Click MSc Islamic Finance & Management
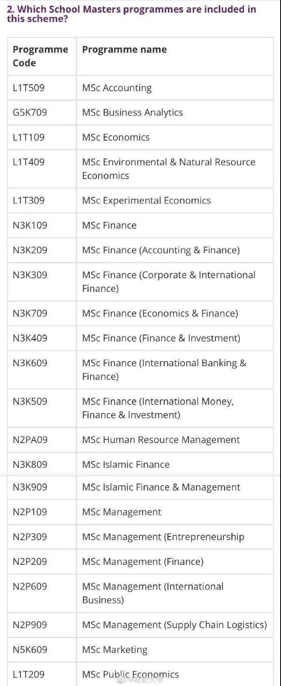 pyautogui.click(x=161, y=487)
